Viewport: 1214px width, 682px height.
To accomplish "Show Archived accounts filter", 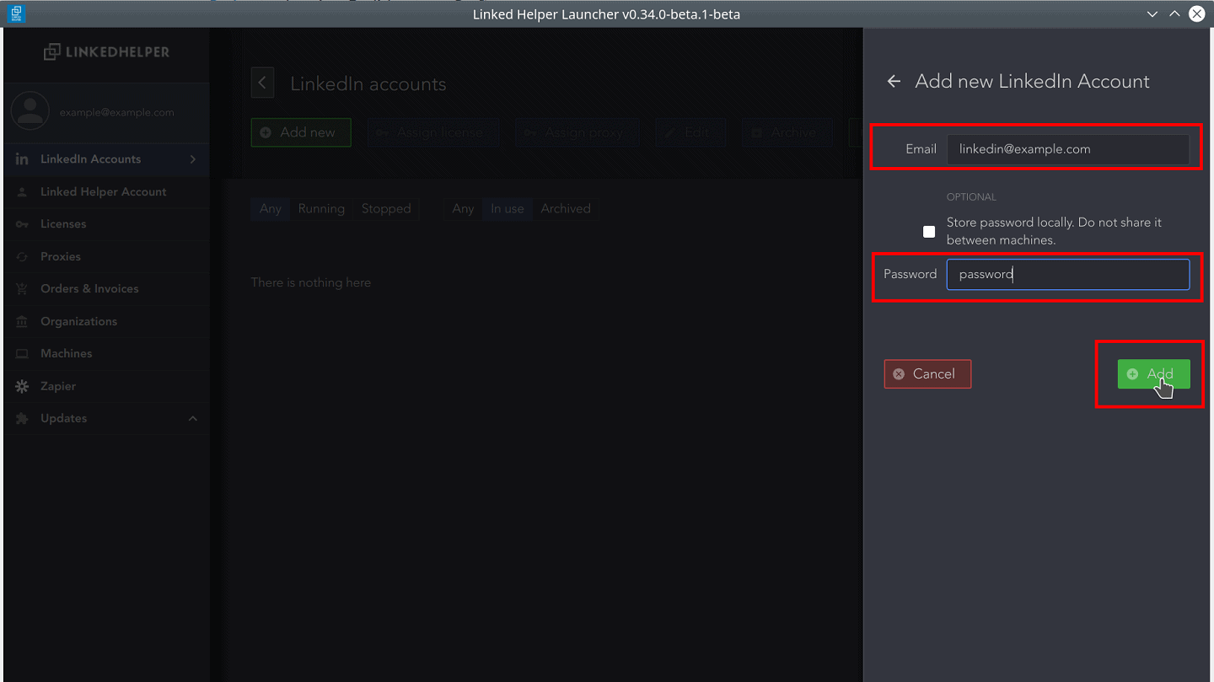I will (x=566, y=209).
